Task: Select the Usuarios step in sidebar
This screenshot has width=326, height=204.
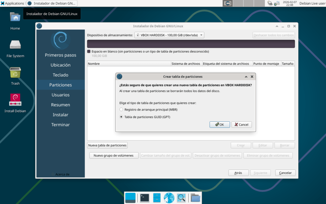Action: click(x=60, y=95)
